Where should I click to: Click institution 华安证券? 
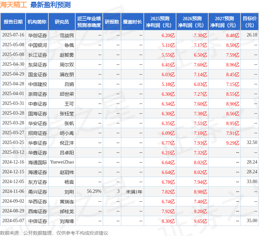click(38, 123)
